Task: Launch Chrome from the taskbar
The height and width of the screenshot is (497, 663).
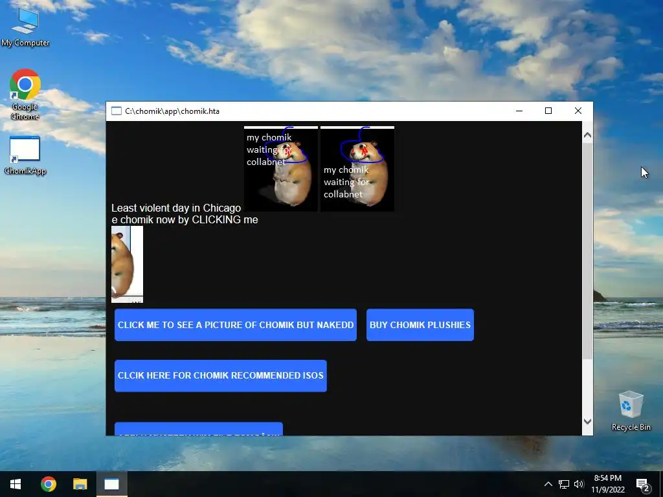Action: [48, 484]
